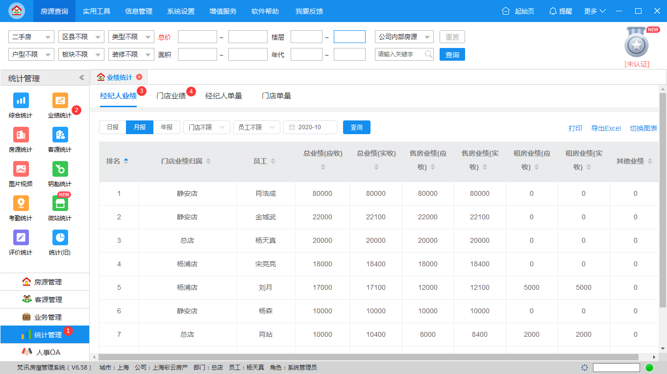This screenshot has width=667, height=374.
Task: Click the 导出Excel link
Action: 606,128
